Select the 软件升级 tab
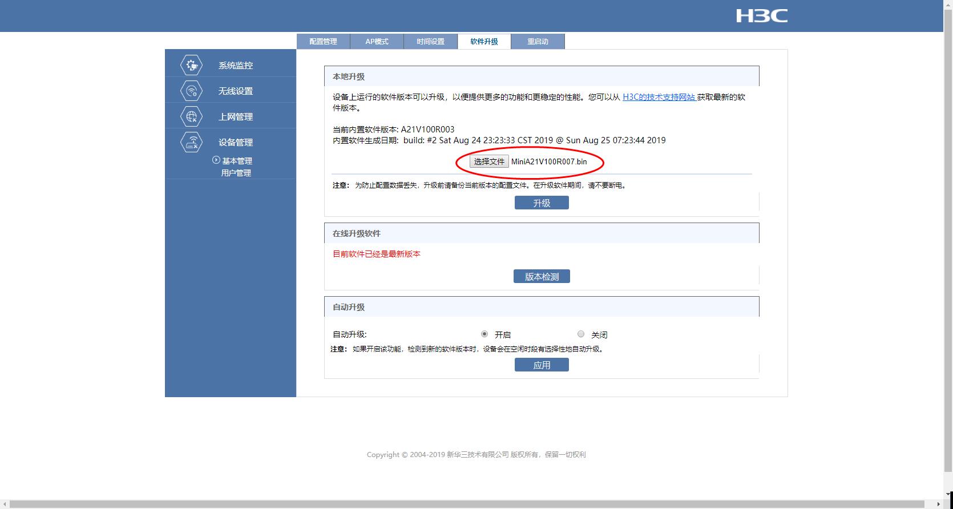The image size is (953, 509). (484, 42)
